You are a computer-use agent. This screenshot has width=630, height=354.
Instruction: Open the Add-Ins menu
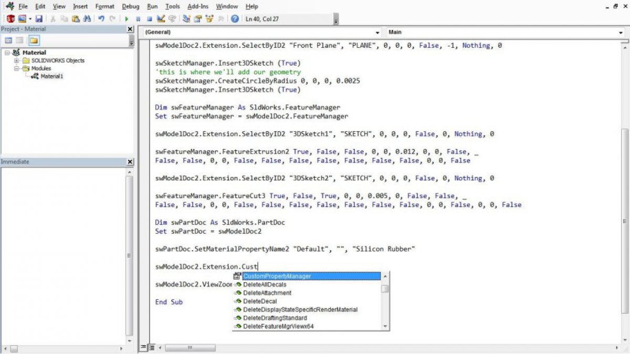click(197, 6)
